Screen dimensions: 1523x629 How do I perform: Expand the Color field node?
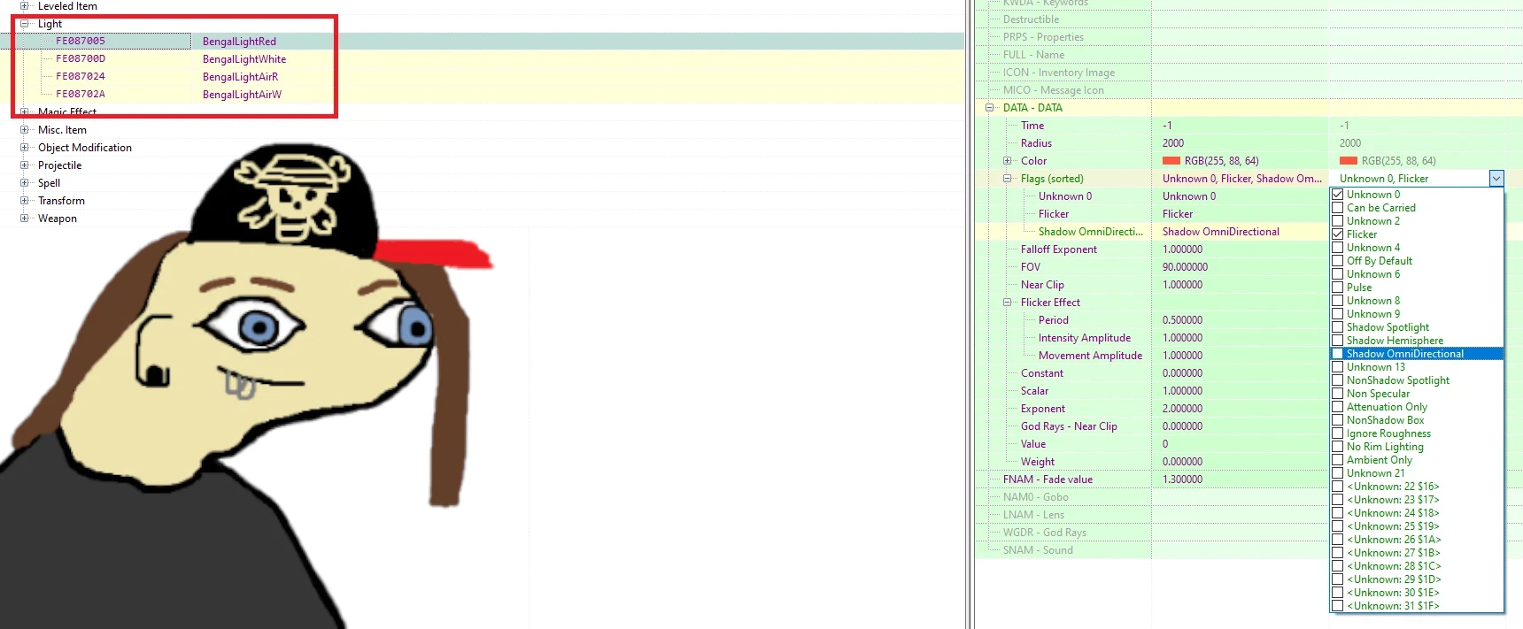coord(1007,161)
